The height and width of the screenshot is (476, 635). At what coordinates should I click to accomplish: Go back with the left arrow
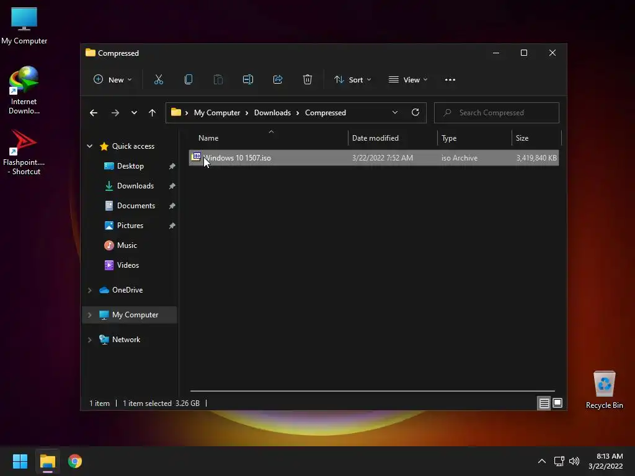tap(94, 113)
